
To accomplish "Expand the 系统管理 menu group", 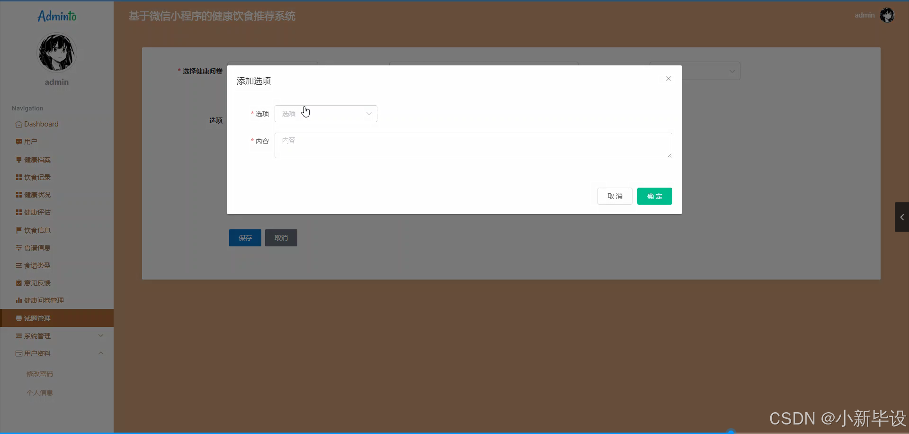I will click(x=57, y=335).
